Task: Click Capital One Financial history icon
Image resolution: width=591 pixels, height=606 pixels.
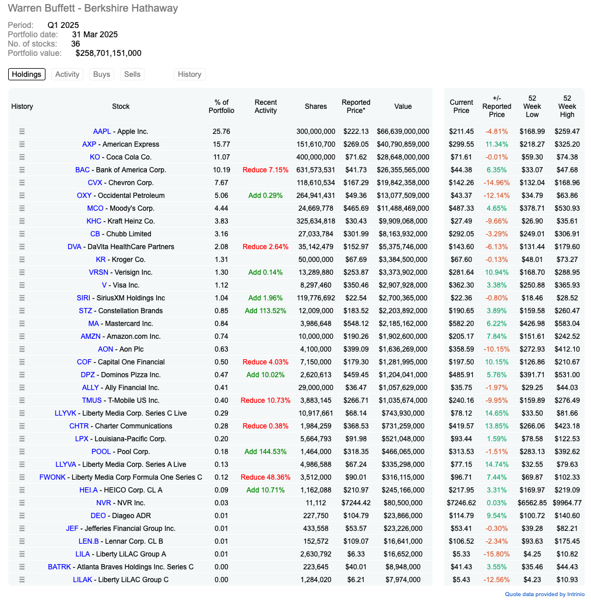Action: [x=22, y=362]
